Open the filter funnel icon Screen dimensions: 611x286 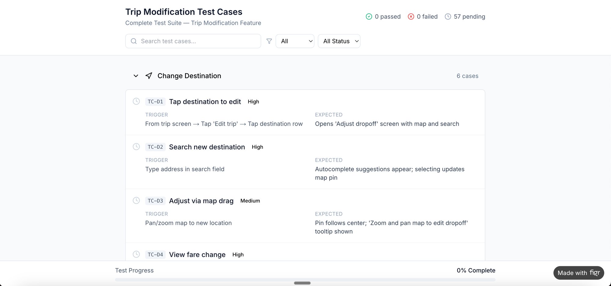[269, 41]
